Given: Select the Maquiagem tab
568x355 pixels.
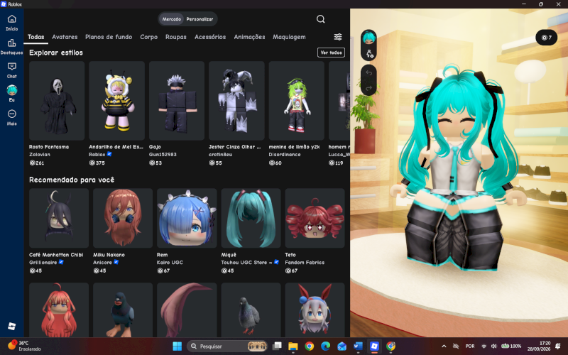Looking at the screenshot, I should (289, 37).
